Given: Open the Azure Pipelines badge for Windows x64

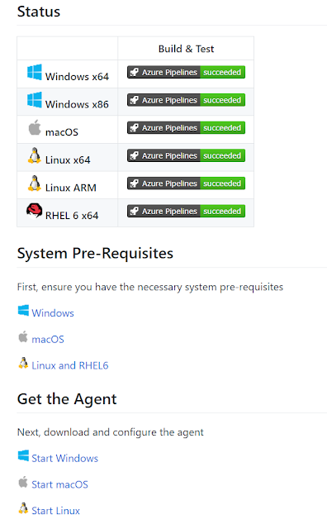Looking at the screenshot, I should 186,72.
